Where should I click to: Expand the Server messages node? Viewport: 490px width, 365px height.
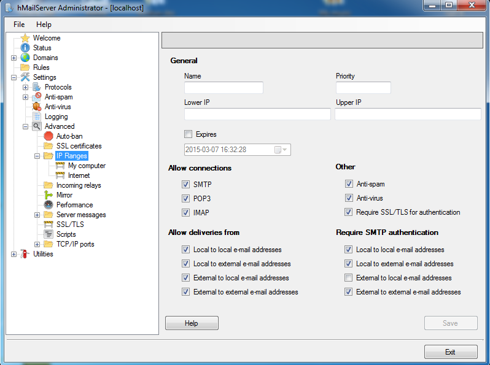pos(37,215)
